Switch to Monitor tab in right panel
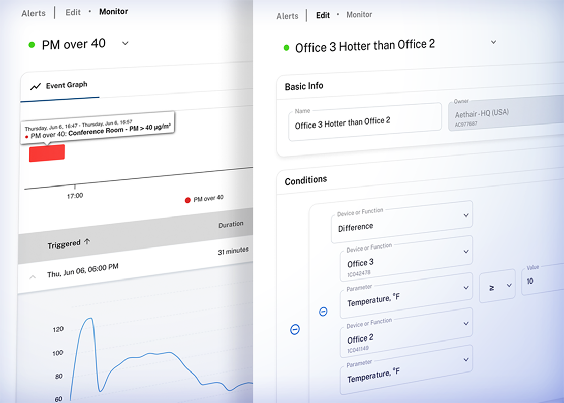 [x=359, y=14]
